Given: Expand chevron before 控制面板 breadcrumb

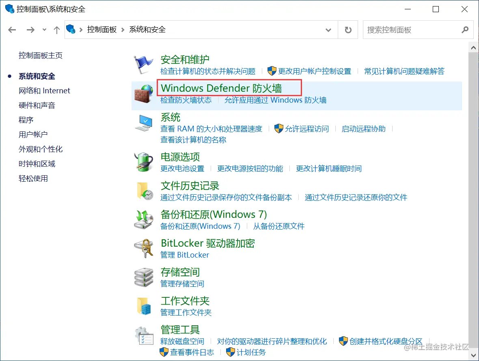Looking at the screenshot, I should point(81,30).
